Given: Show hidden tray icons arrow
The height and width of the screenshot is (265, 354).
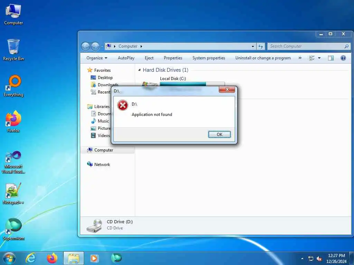Looking at the screenshot, I should click(302, 258).
